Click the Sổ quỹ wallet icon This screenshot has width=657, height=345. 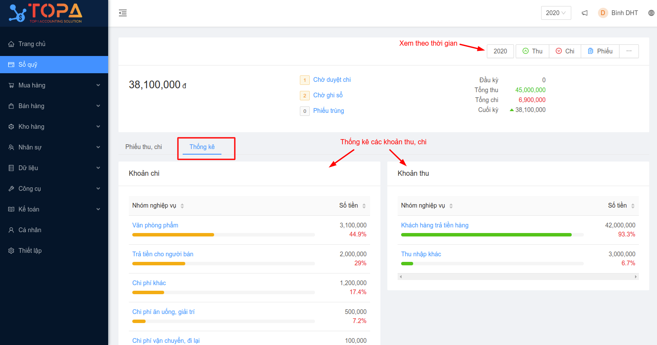[11, 65]
